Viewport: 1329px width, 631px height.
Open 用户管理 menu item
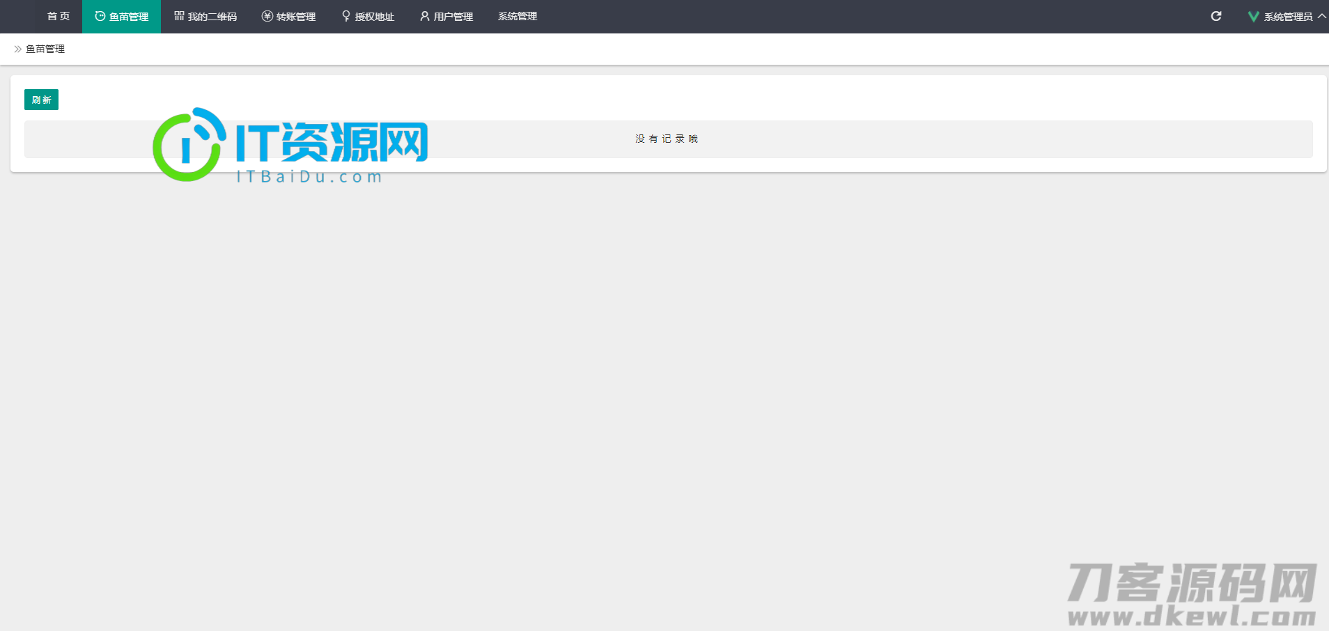[446, 17]
